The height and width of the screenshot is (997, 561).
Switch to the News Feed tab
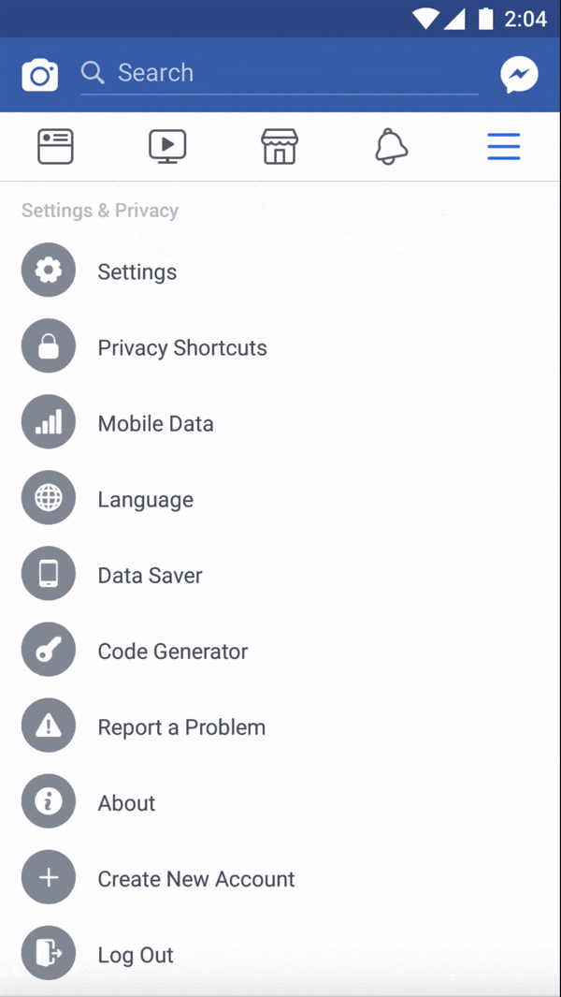(55, 147)
